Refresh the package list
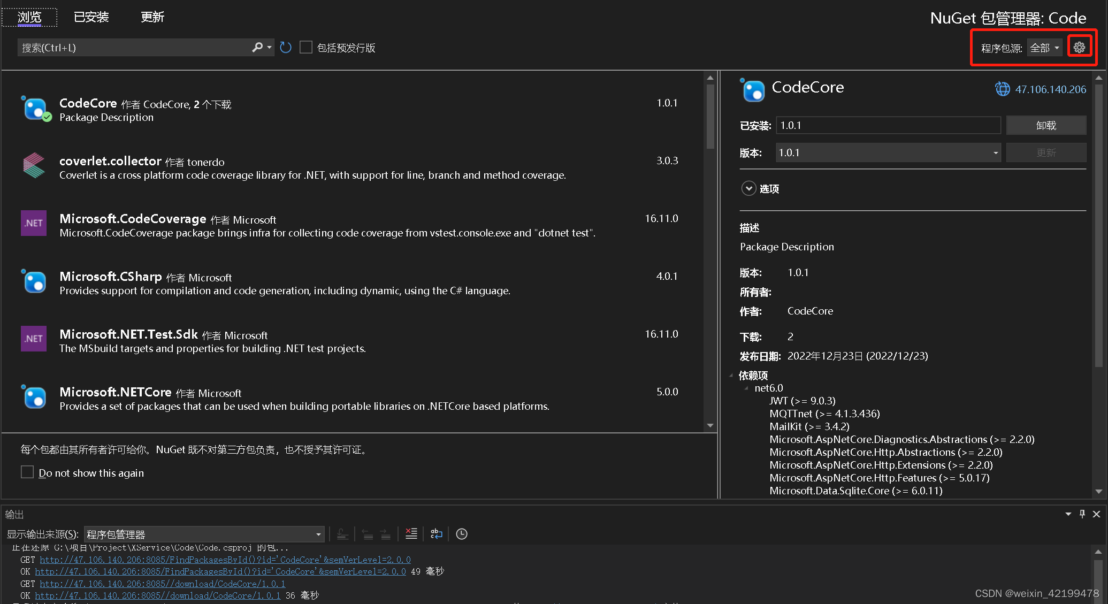Screen dimensions: 1108x604 (286, 48)
